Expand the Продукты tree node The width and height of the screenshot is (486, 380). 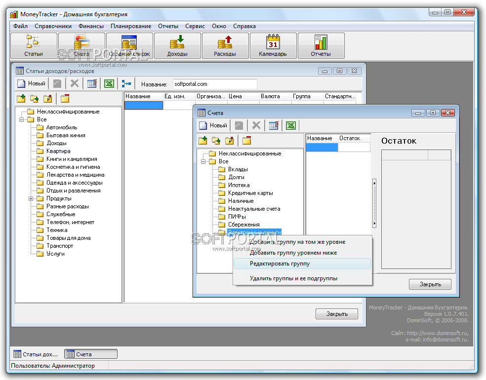[31, 198]
